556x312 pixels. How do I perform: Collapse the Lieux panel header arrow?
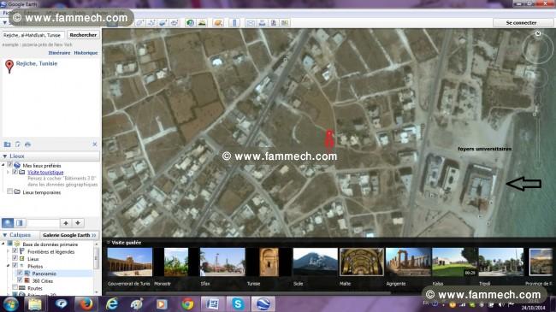5,156
